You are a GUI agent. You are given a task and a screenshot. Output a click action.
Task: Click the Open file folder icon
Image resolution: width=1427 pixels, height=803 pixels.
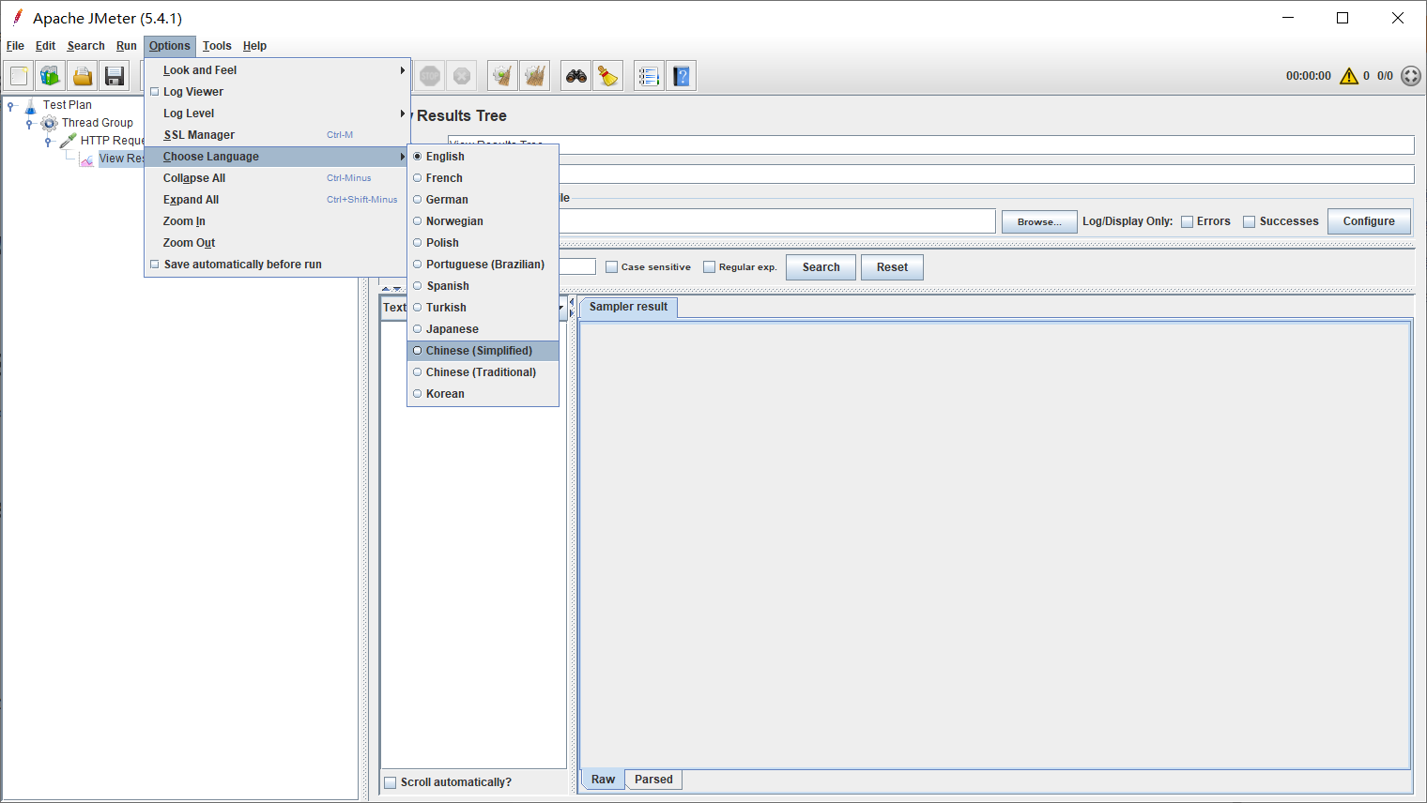pos(83,76)
